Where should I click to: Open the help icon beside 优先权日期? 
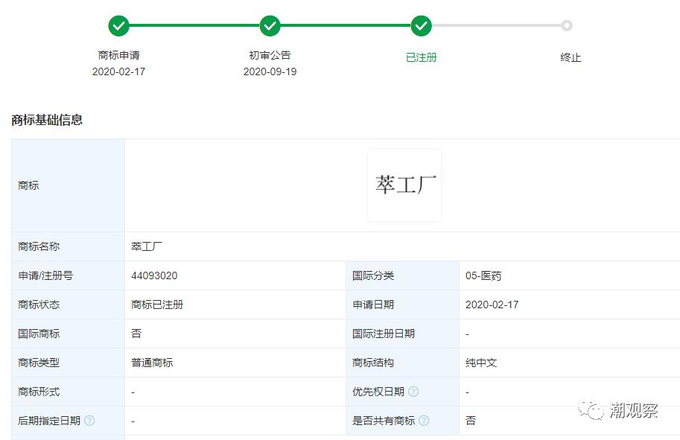(414, 392)
